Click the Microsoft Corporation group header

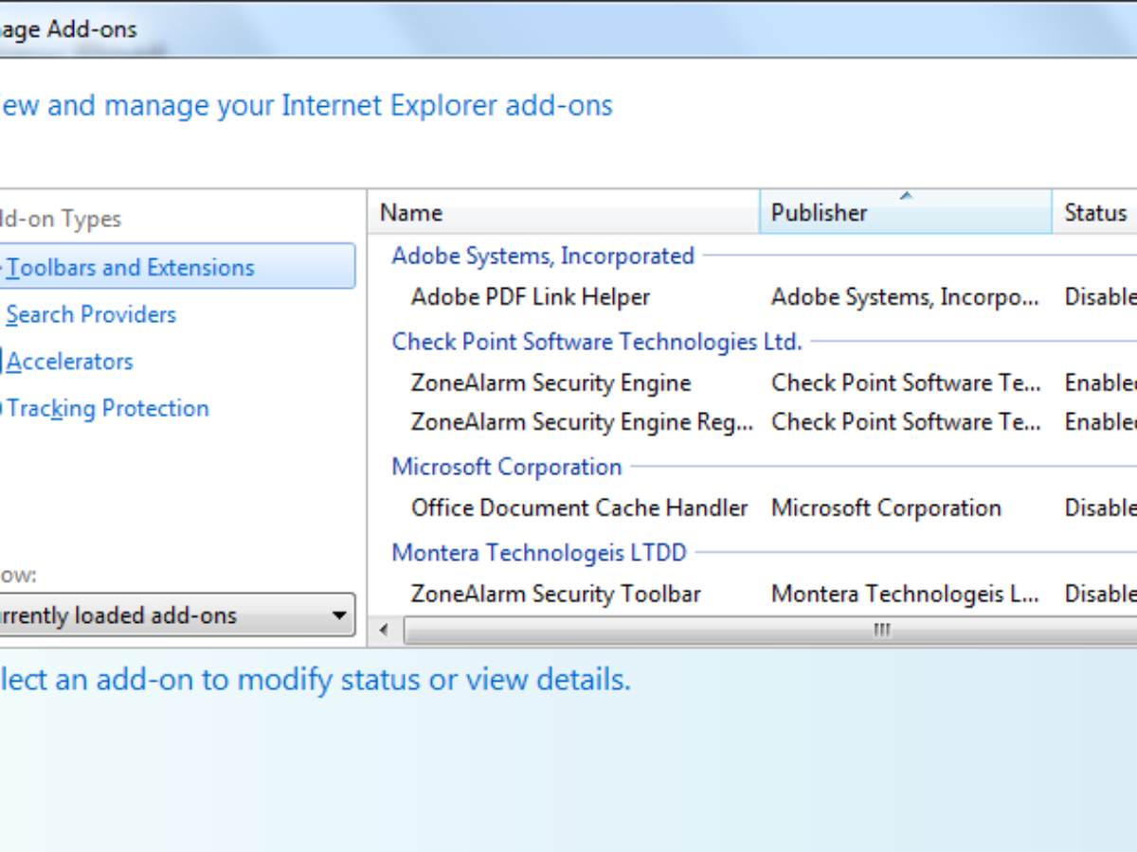507,468
